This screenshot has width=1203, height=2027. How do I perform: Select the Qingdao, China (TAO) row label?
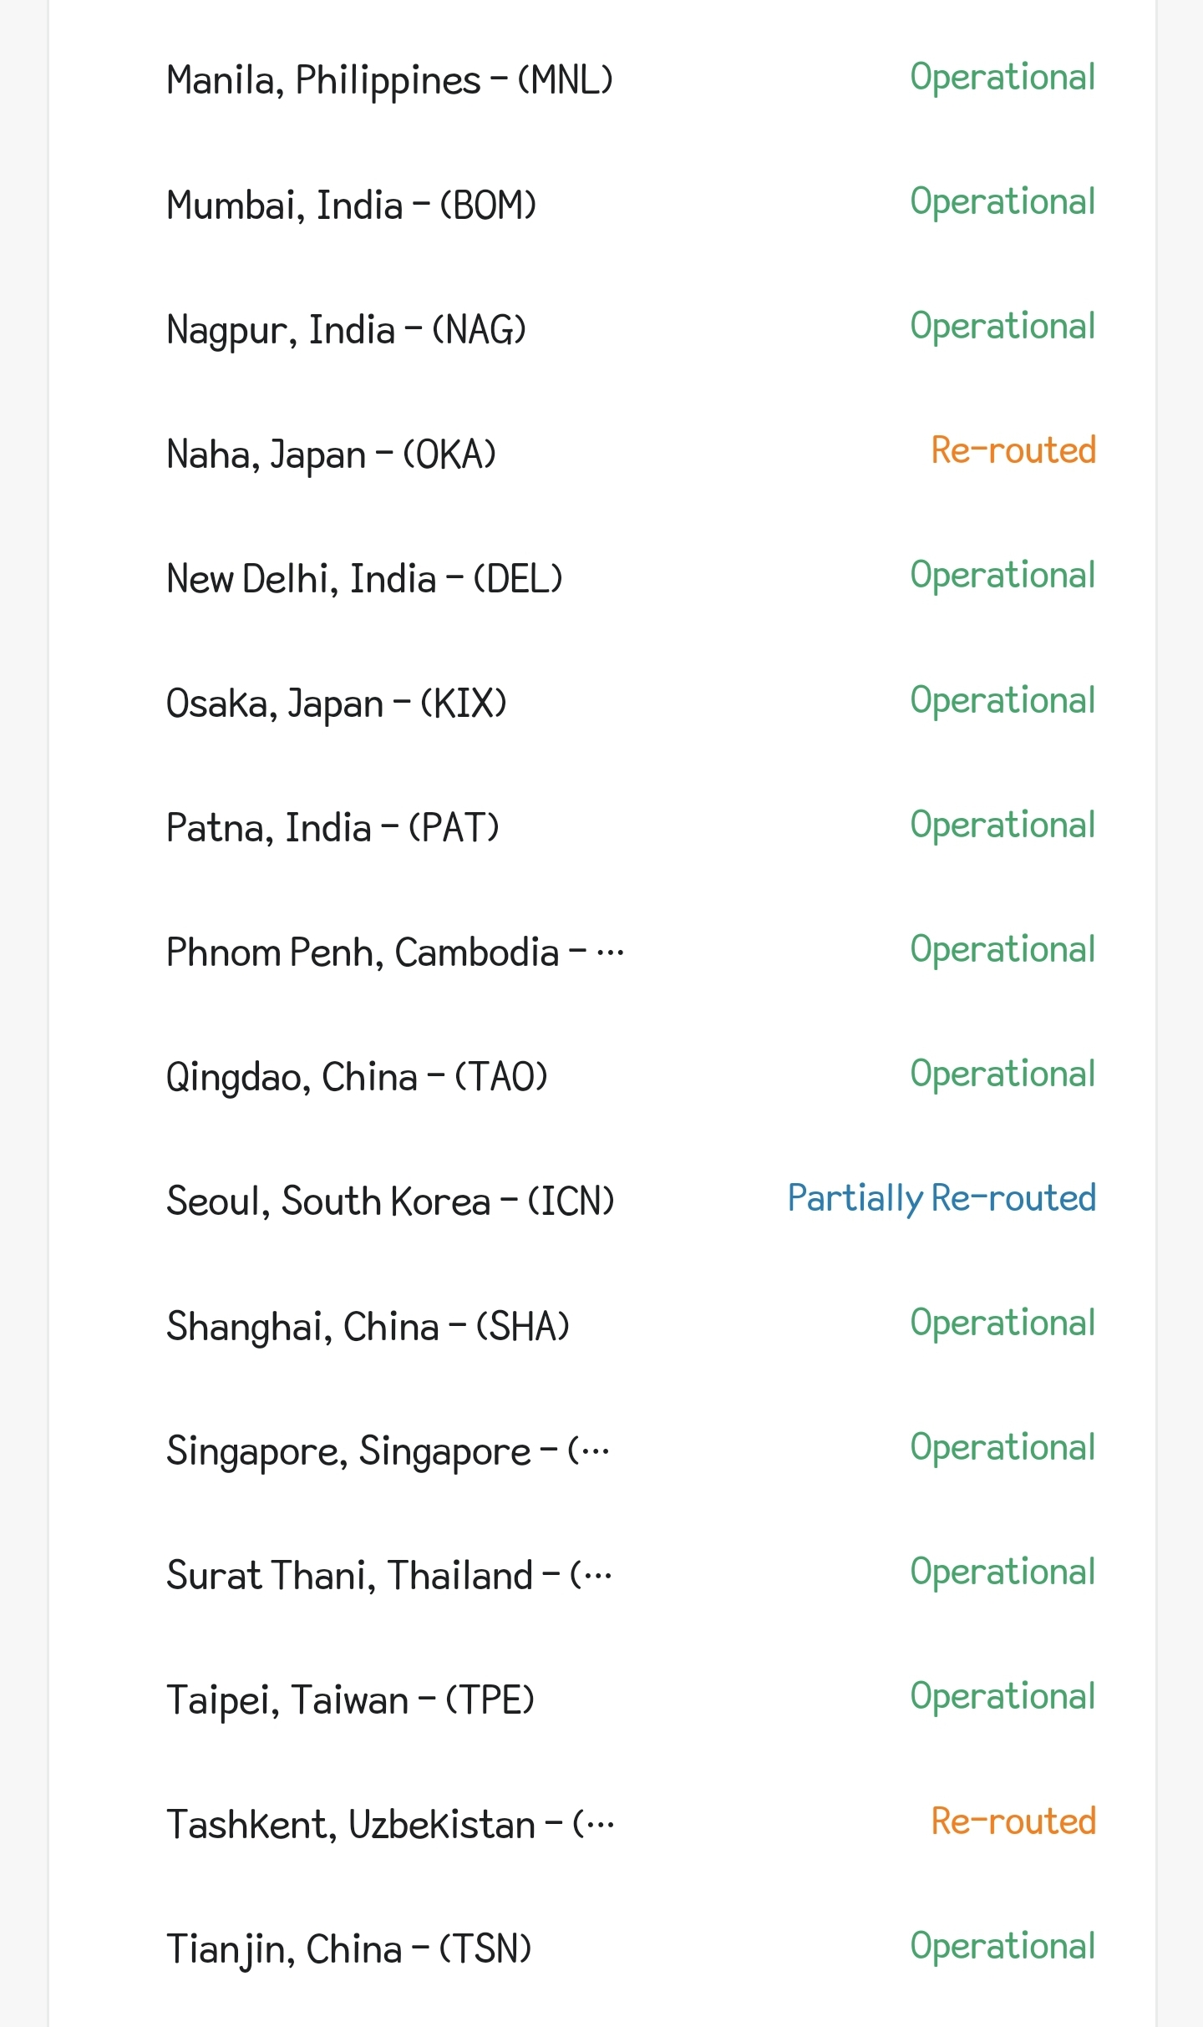[x=357, y=1077]
